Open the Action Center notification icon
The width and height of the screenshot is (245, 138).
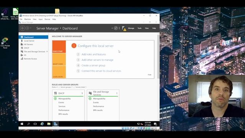click(x=155, y=124)
